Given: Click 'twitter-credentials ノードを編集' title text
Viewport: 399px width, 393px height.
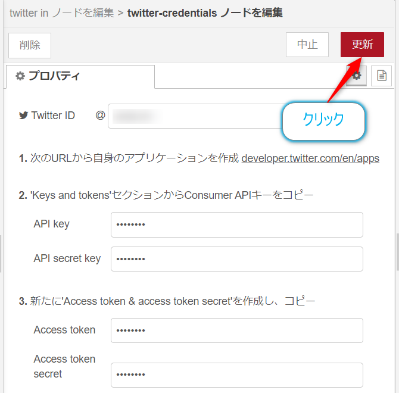Looking at the screenshot, I should tap(205, 13).
